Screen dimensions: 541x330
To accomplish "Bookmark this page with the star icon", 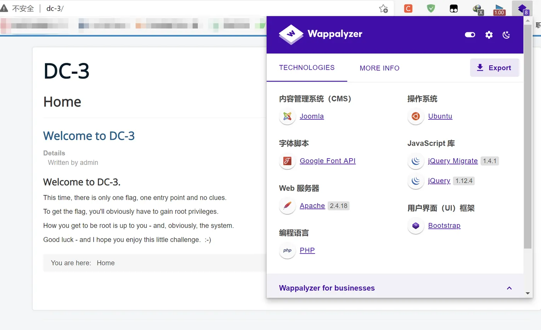I will pos(383,8).
